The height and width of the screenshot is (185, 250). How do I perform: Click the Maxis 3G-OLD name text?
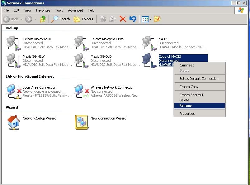pyautogui.click(x=101, y=56)
